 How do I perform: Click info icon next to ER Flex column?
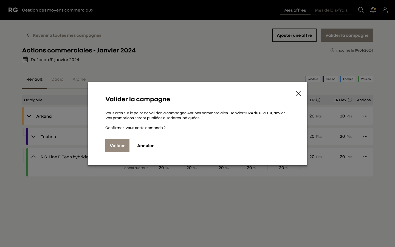point(350,100)
